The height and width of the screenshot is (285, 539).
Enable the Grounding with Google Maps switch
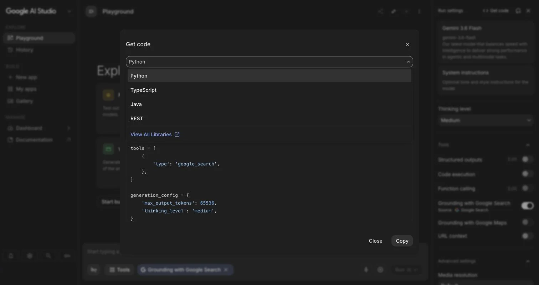pos(528,222)
